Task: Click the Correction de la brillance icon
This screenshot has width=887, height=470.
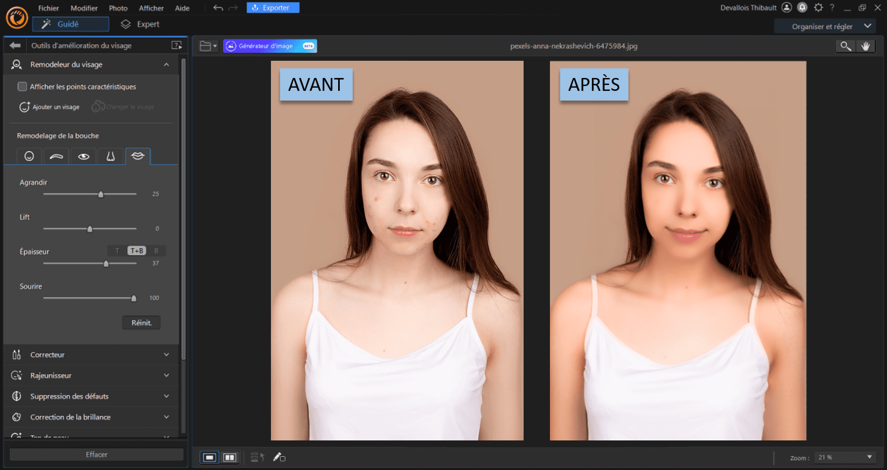Action: point(17,417)
